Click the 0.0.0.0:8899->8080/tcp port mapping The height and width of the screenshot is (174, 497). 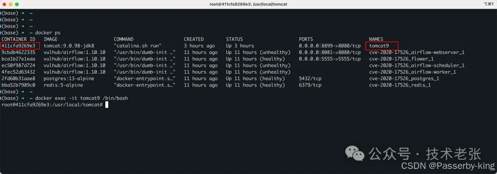click(x=329, y=46)
